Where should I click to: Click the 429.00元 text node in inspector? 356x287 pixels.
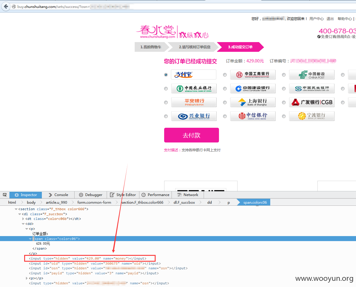[x=43, y=244]
